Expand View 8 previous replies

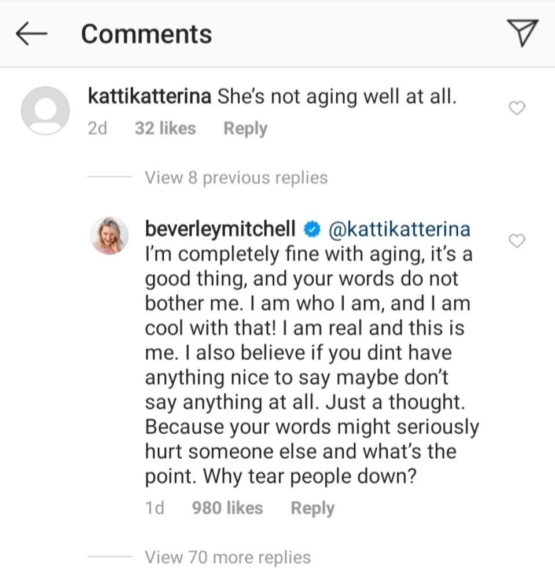click(x=236, y=177)
